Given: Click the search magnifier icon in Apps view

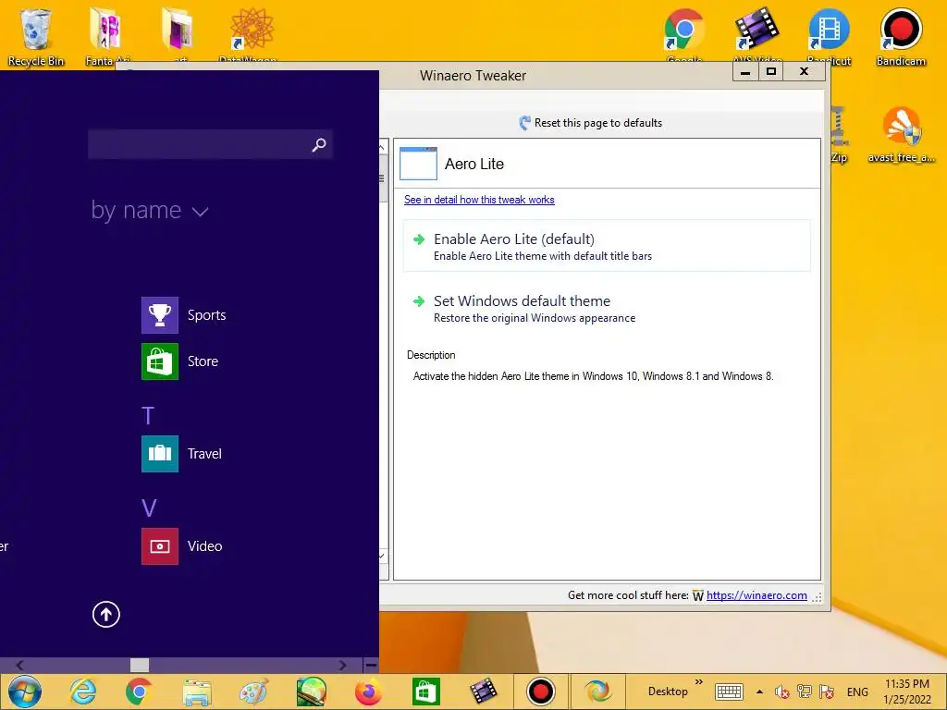Looking at the screenshot, I should tap(319, 144).
